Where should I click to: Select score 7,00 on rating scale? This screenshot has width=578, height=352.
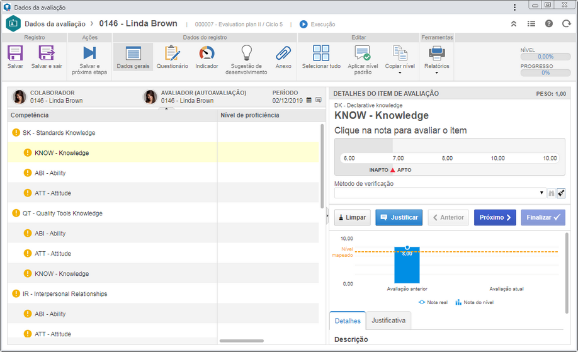[x=398, y=158]
